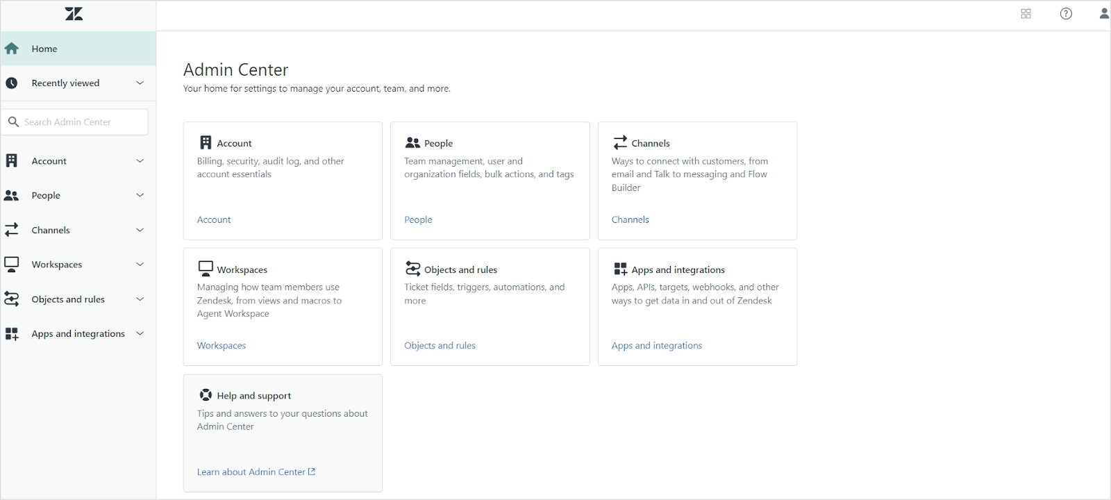Screen dimensions: 1111x500
Task: Click the Zendesk logo icon
Action: coord(74,14)
